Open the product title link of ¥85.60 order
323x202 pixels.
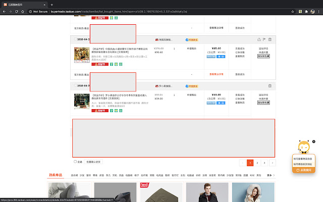click(x=120, y=50)
